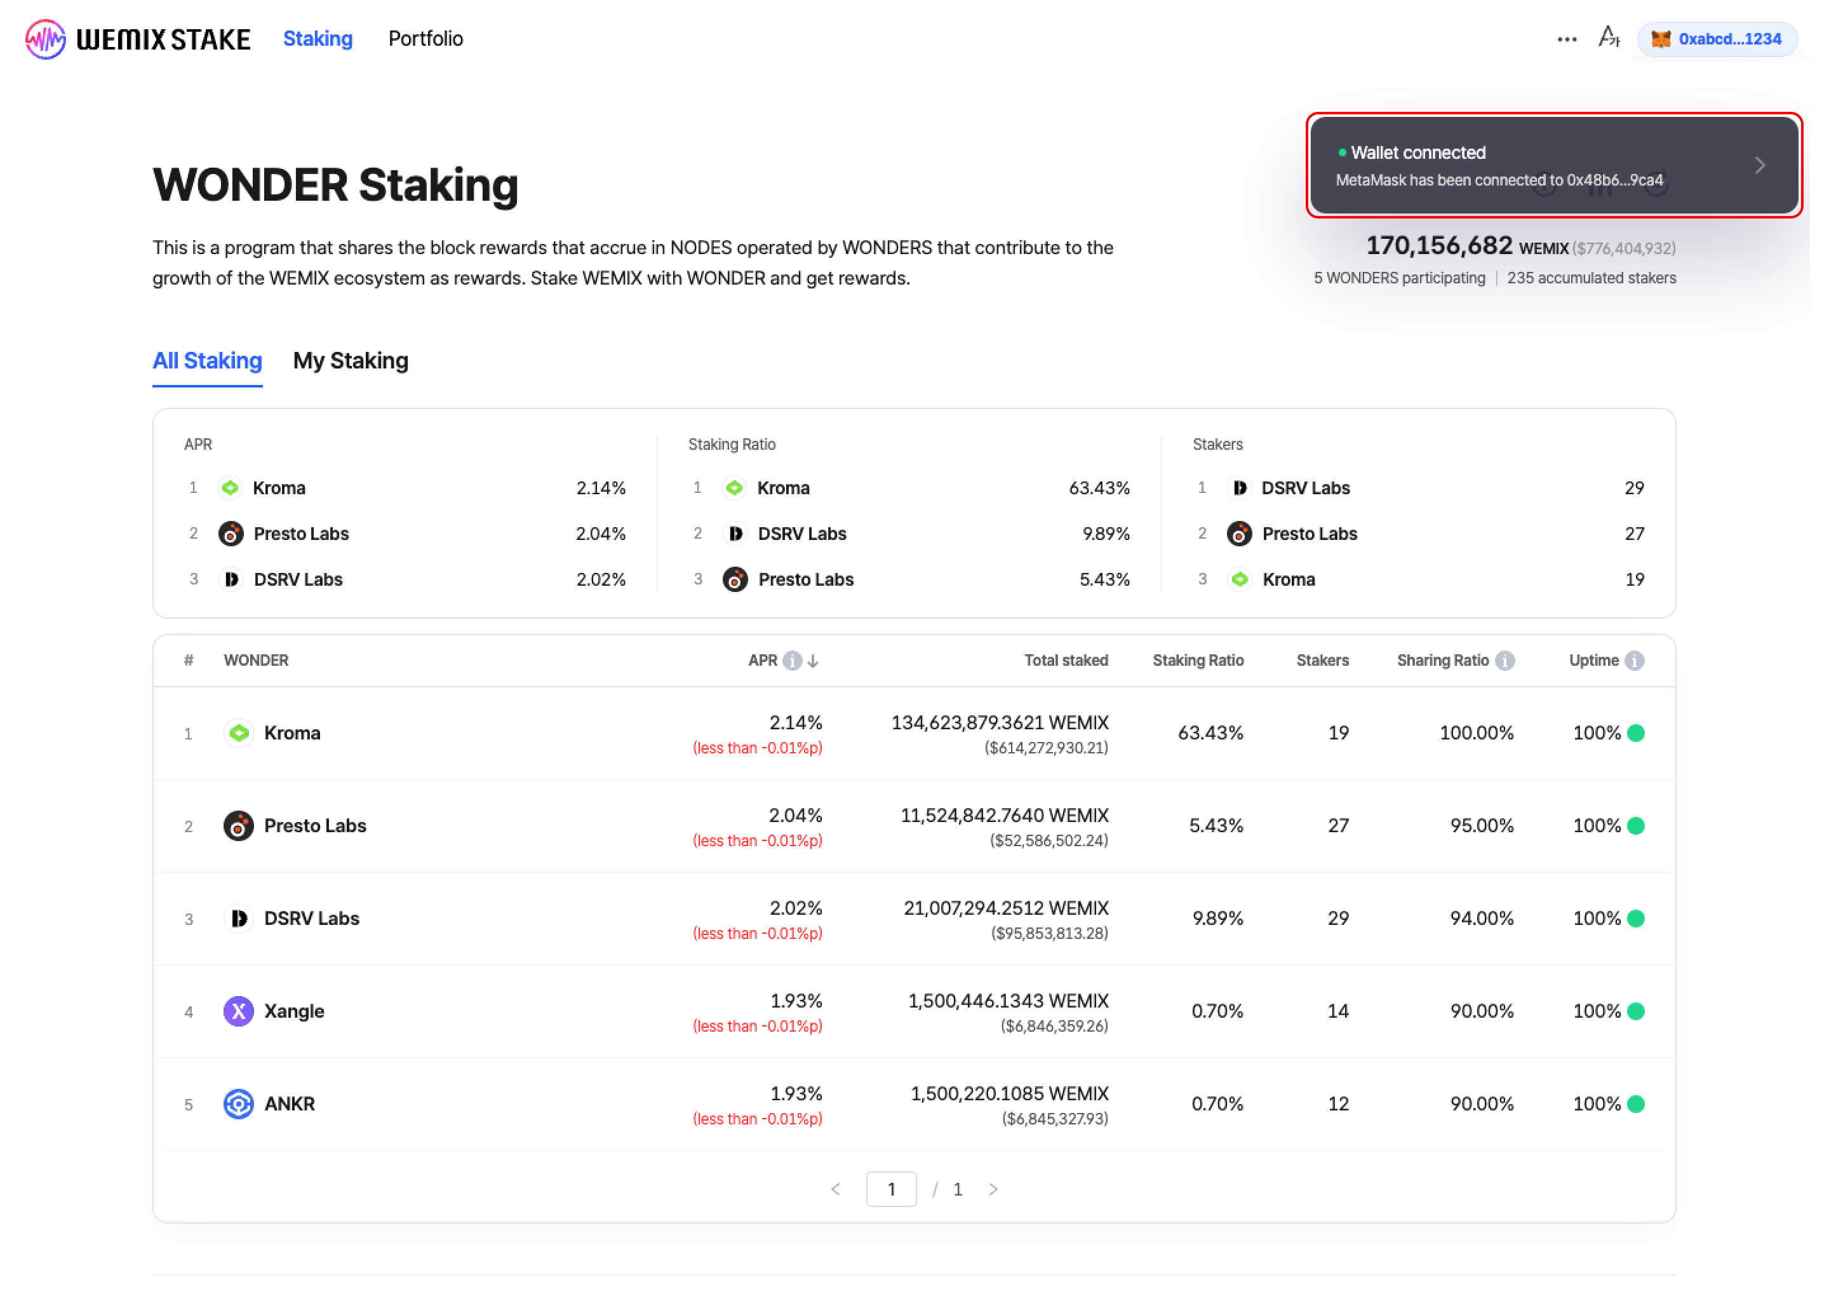Open the Portfolio menu item
1829x1301 pixels.
[x=425, y=39]
